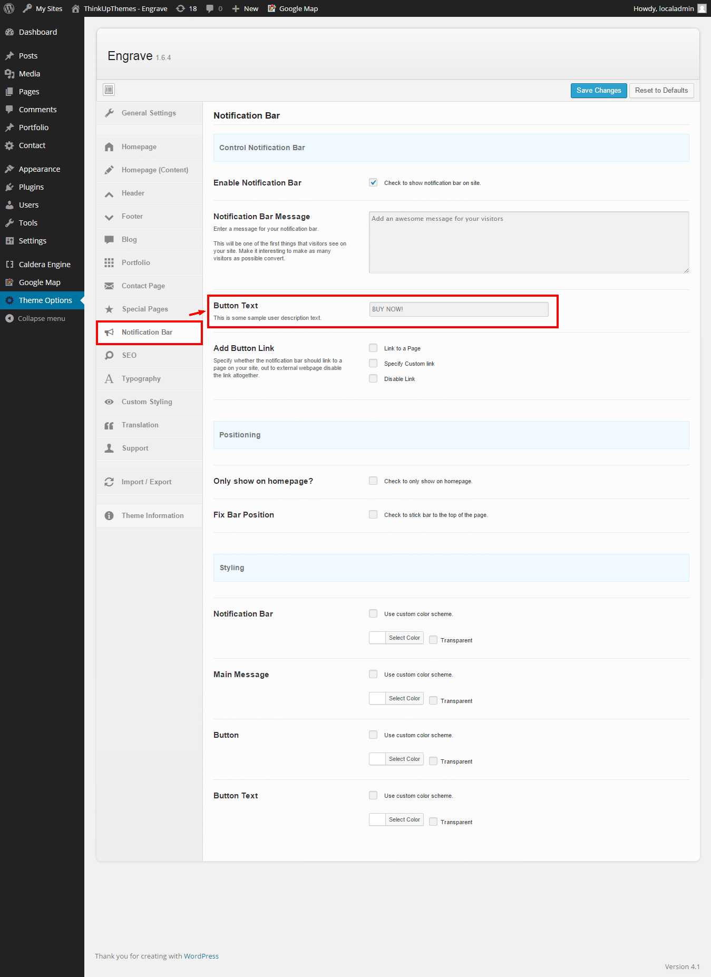
Task: Uncheck the Enable Notification Bar checkbox
Action: 373,183
